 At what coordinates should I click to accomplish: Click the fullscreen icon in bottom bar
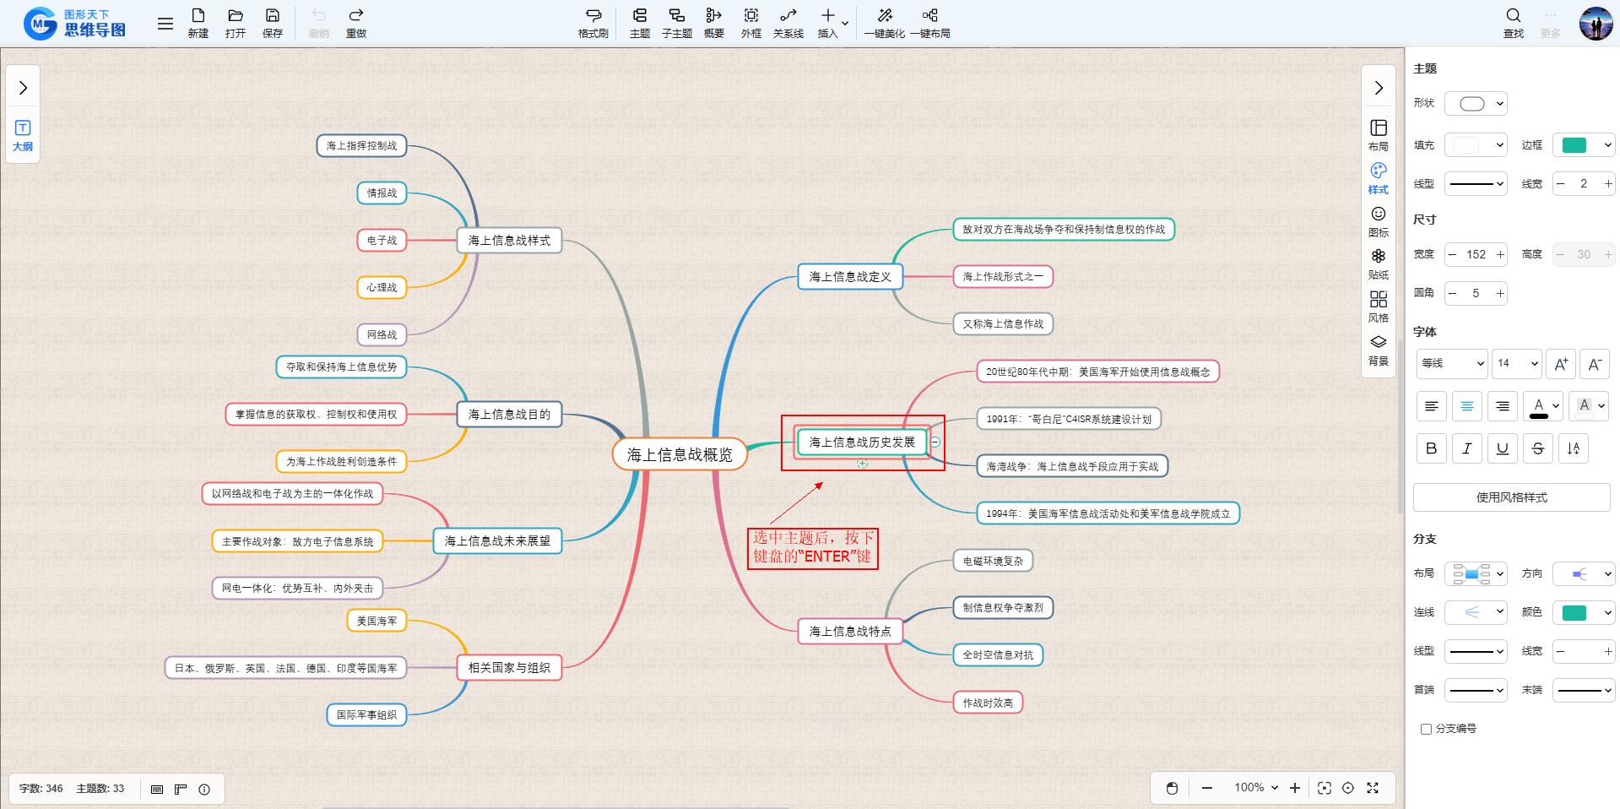(1373, 788)
